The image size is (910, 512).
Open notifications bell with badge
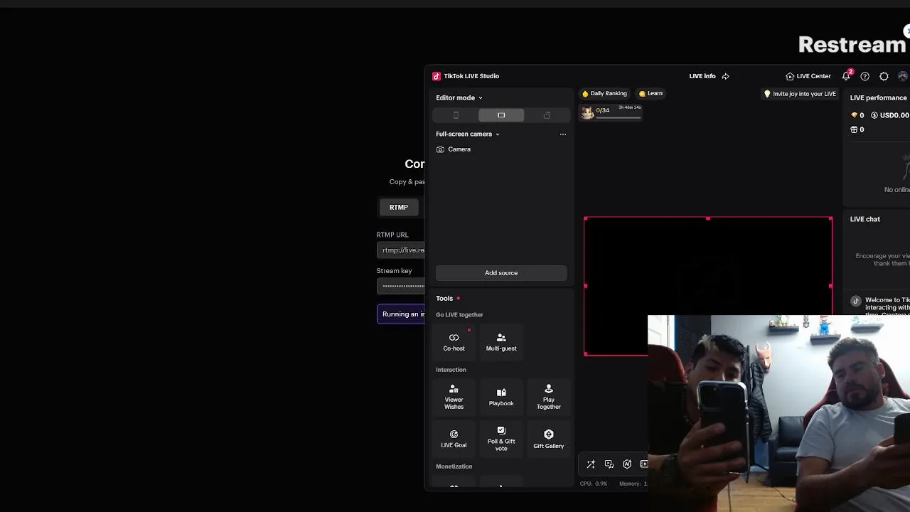(846, 76)
